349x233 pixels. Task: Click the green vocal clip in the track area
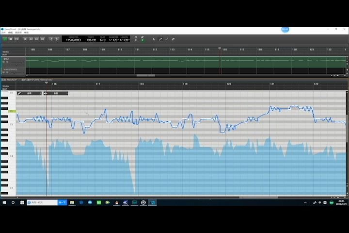[x=186, y=62]
